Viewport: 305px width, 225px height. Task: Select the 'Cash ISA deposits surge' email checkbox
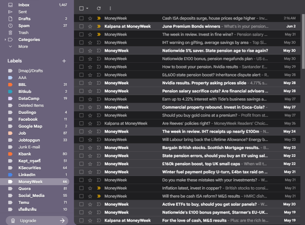tap(82, 18)
